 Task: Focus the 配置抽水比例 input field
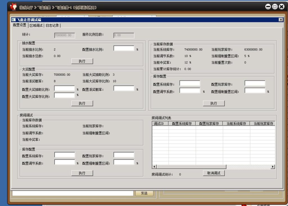[x=124, y=48]
